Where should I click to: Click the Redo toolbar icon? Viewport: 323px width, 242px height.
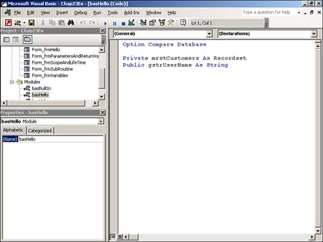[x=92, y=23]
